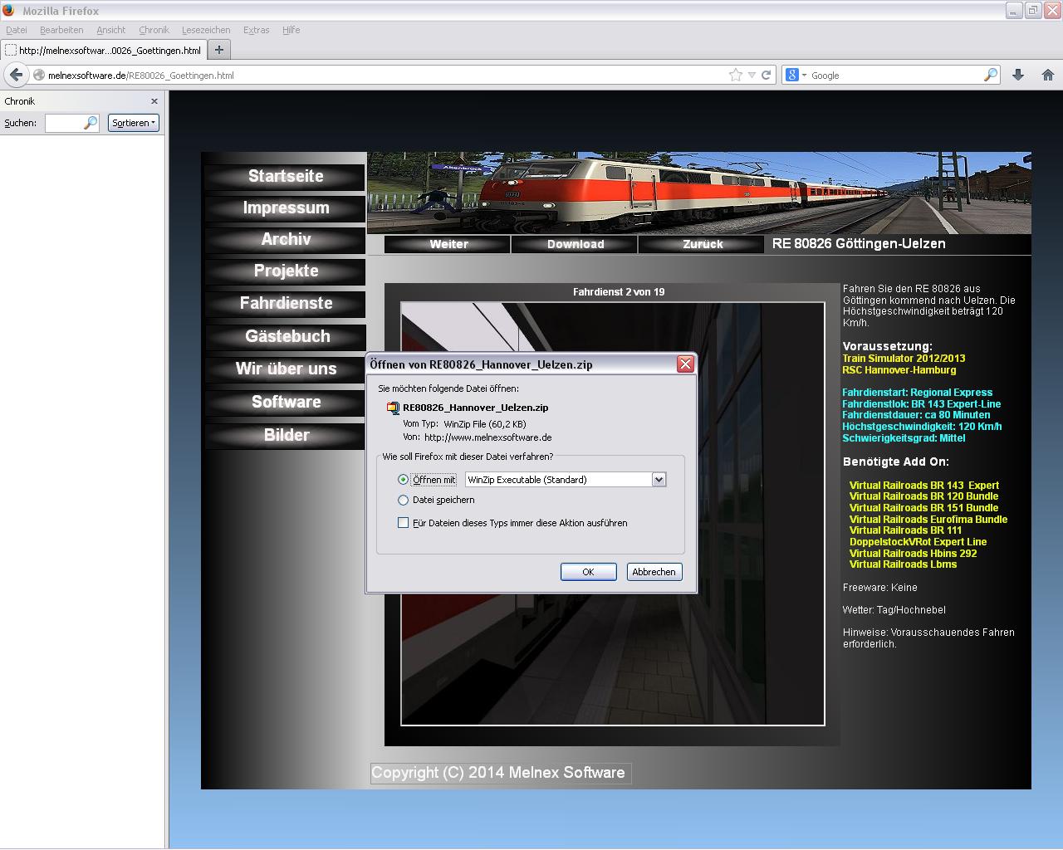This screenshot has height=850, width=1063.
Task: Click the Download button on webpage
Action: point(575,244)
